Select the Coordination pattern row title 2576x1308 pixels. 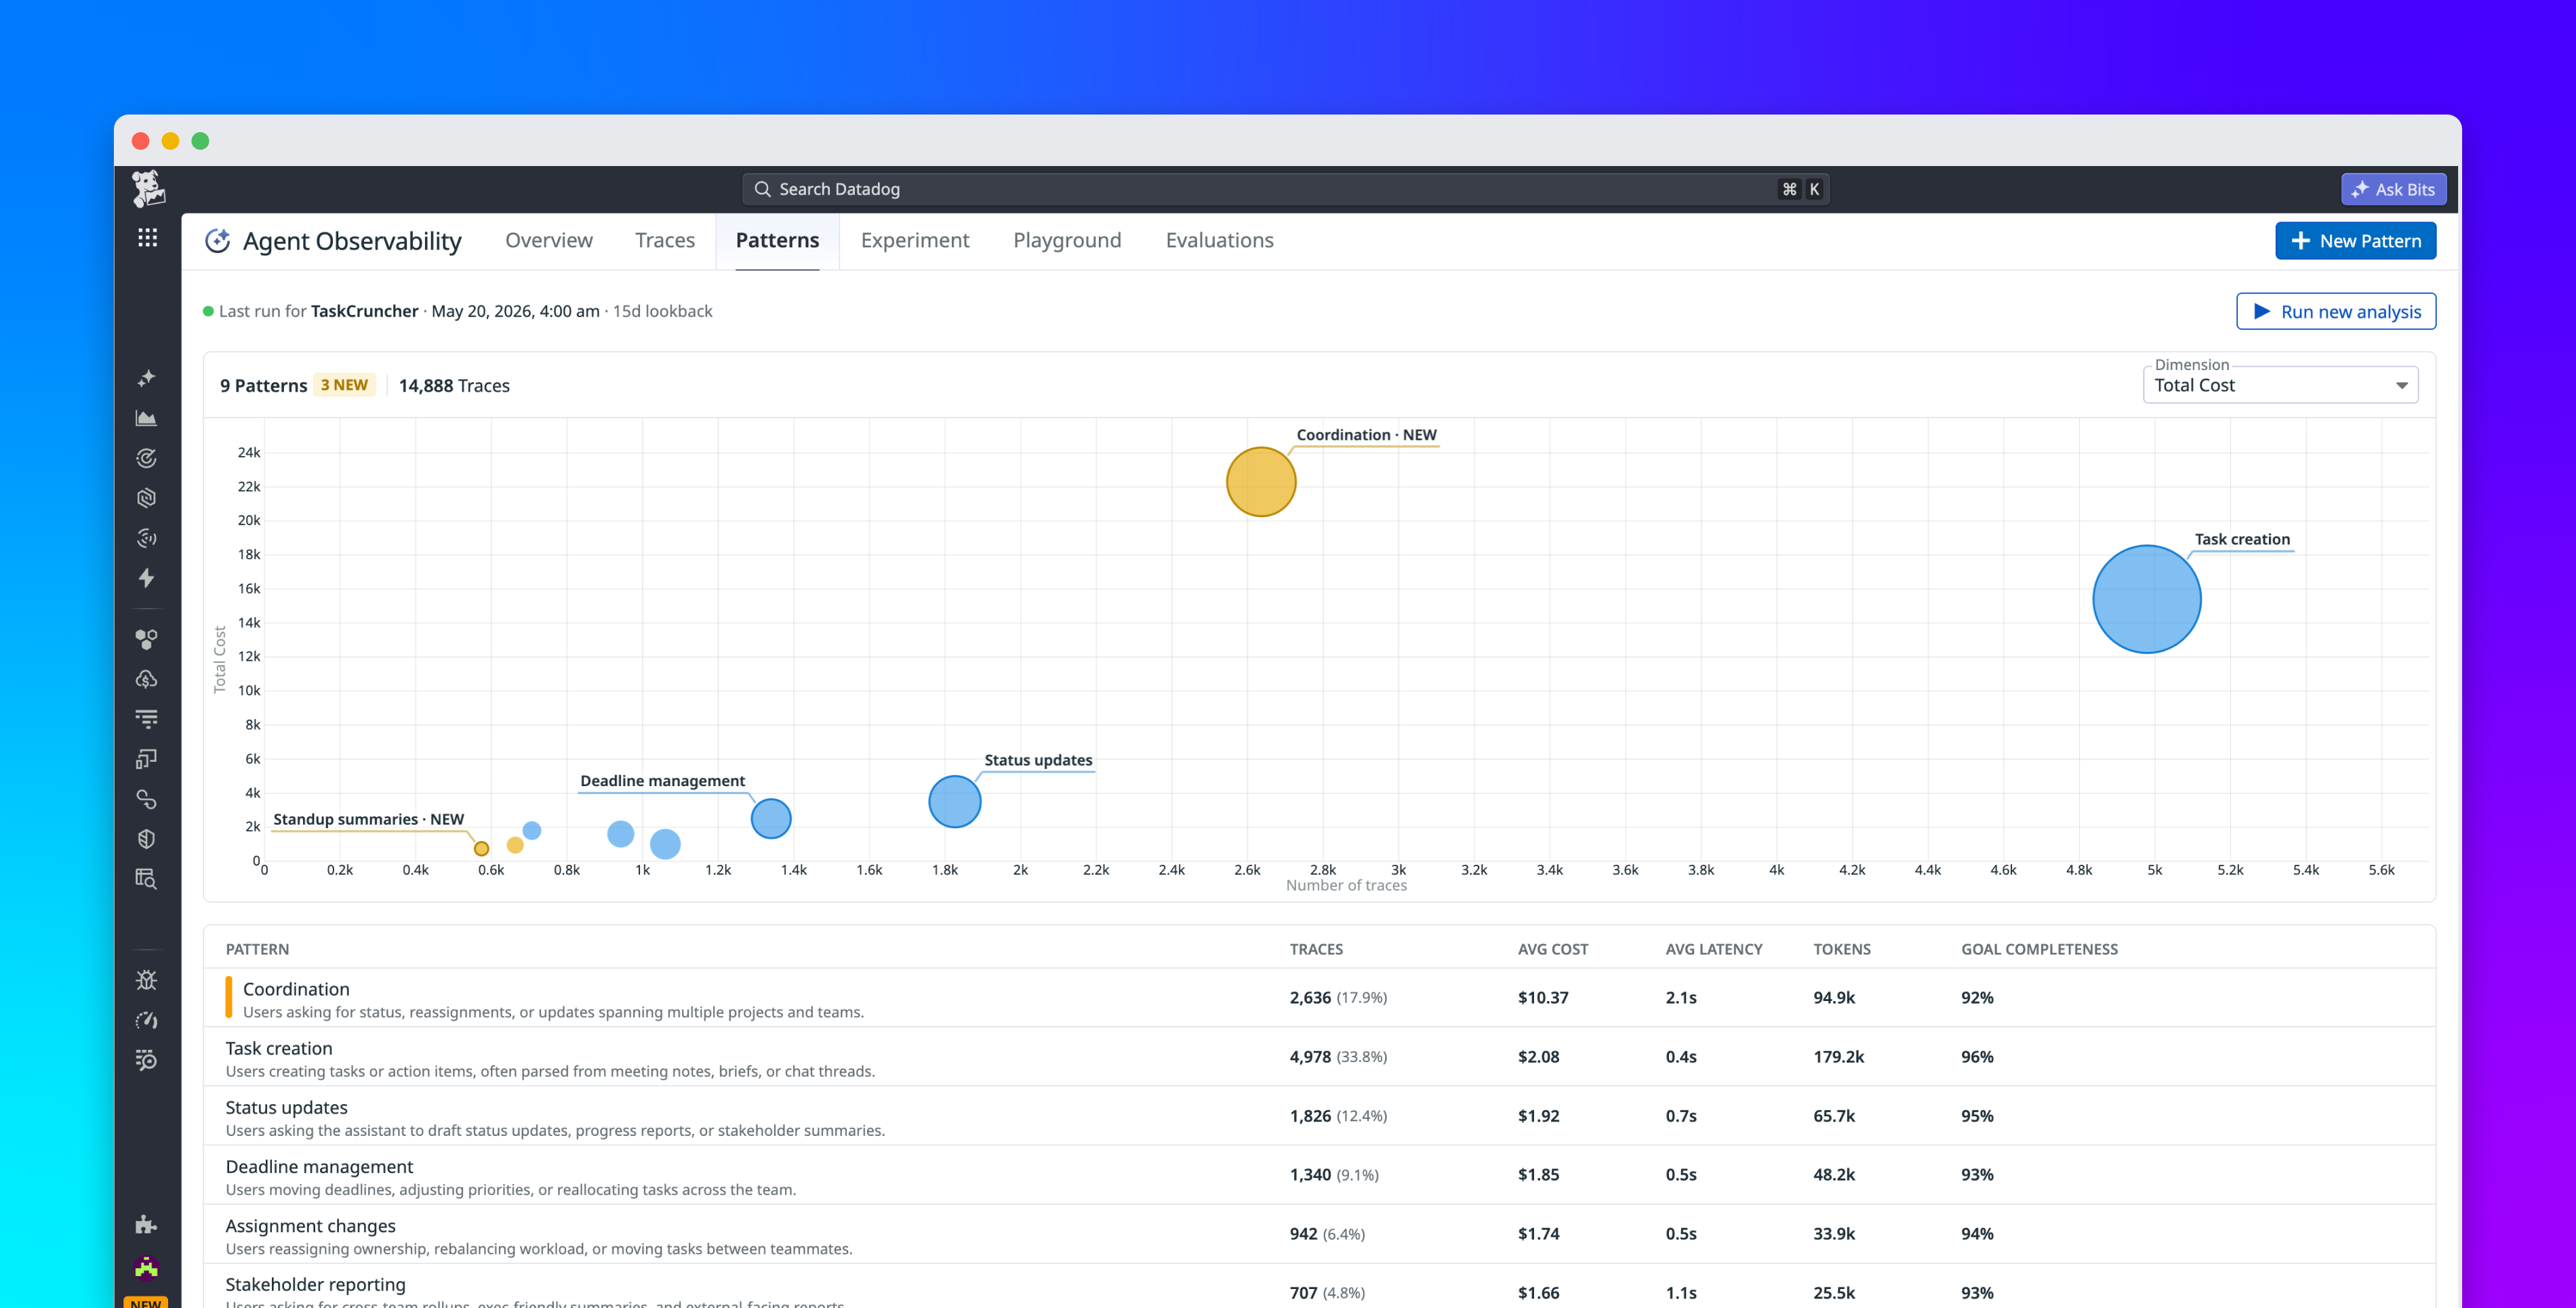[x=296, y=989]
